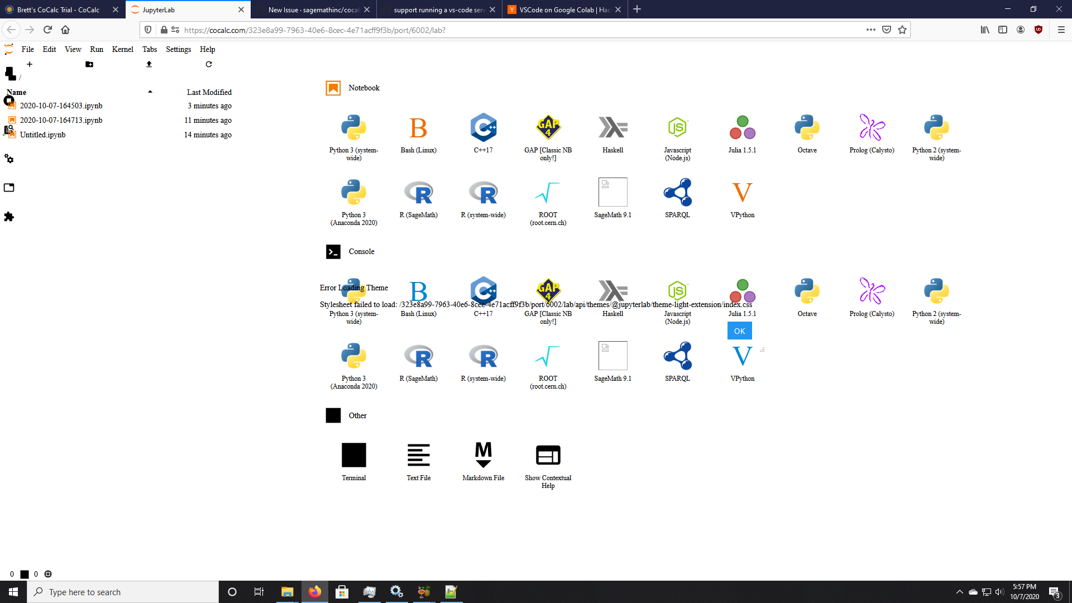Switch to Brett's CoCalc Trial browser tab
This screenshot has width=1072, height=603.
click(58, 9)
